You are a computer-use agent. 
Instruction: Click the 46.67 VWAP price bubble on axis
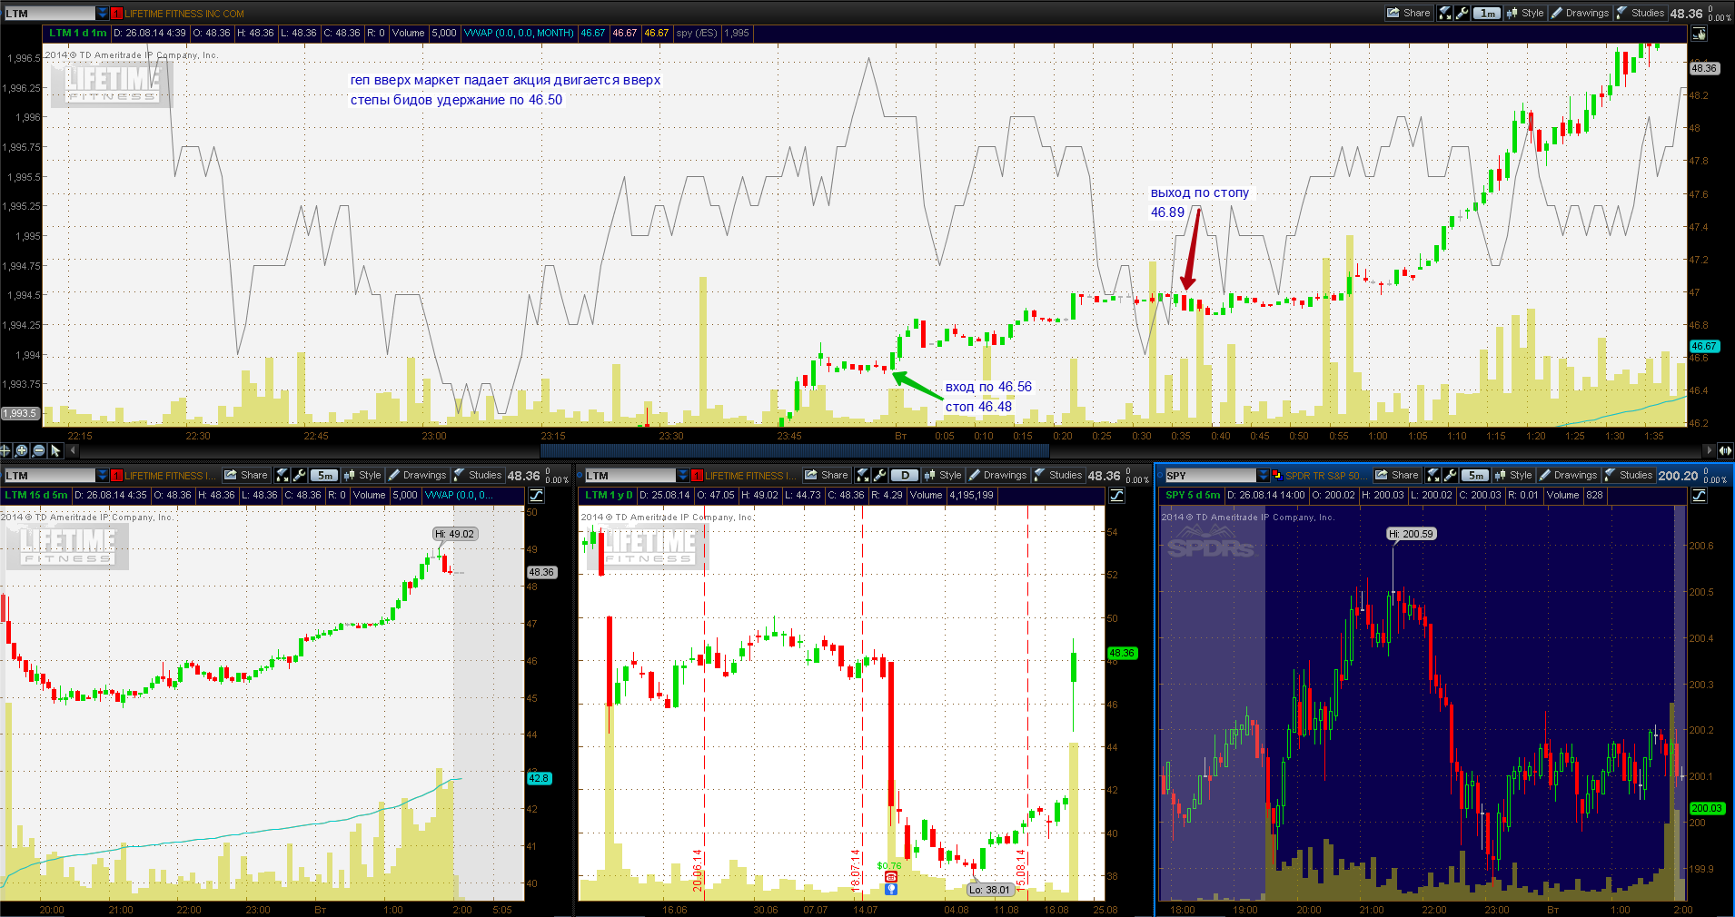[x=1704, y=346]
